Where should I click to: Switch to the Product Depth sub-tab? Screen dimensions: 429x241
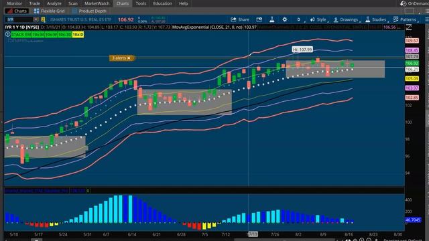click(x=89, y=11)
